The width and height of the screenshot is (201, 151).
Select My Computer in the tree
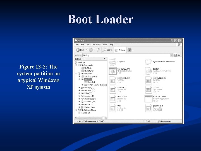click(x=87, y=74)
